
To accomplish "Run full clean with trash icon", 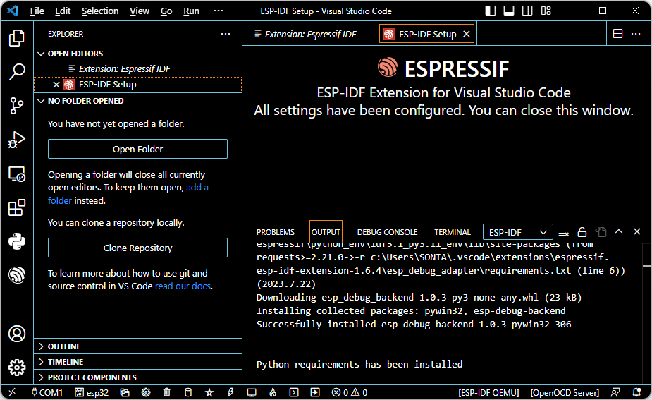I will click(x=167, y=392).
